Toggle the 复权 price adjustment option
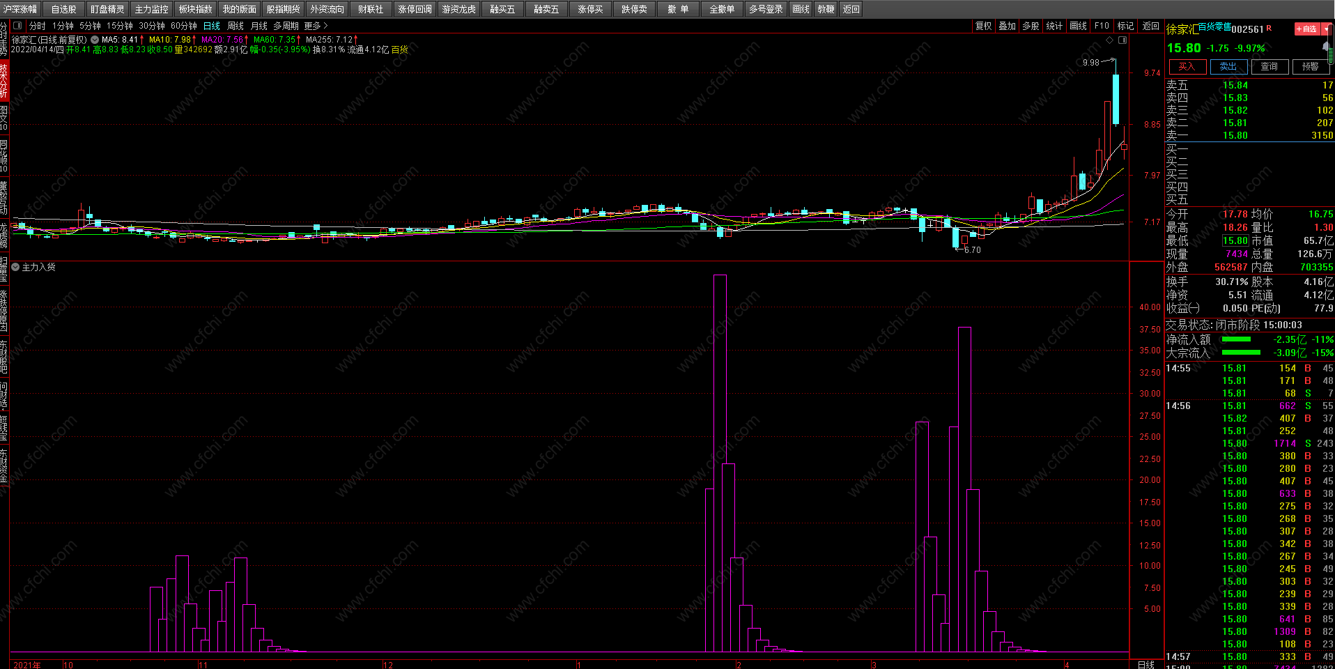 983,26
